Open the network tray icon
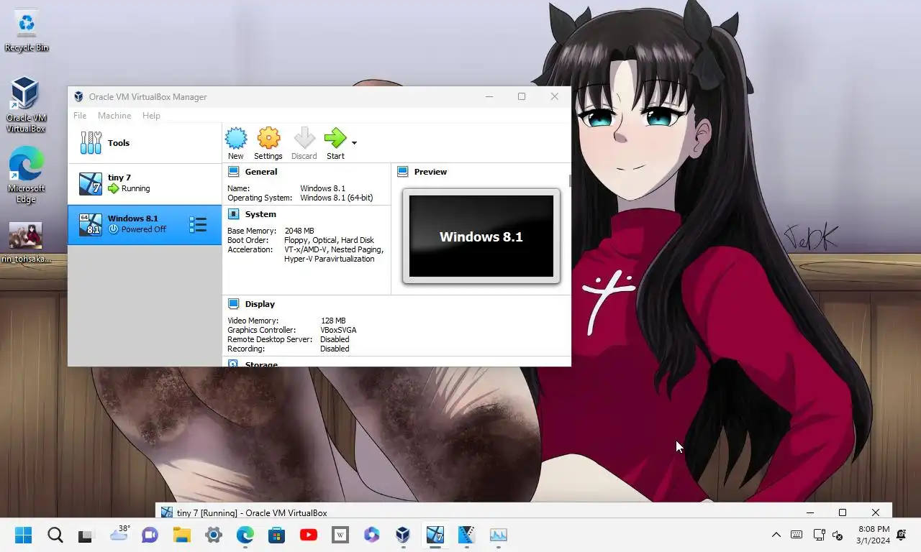 point(819,535)
